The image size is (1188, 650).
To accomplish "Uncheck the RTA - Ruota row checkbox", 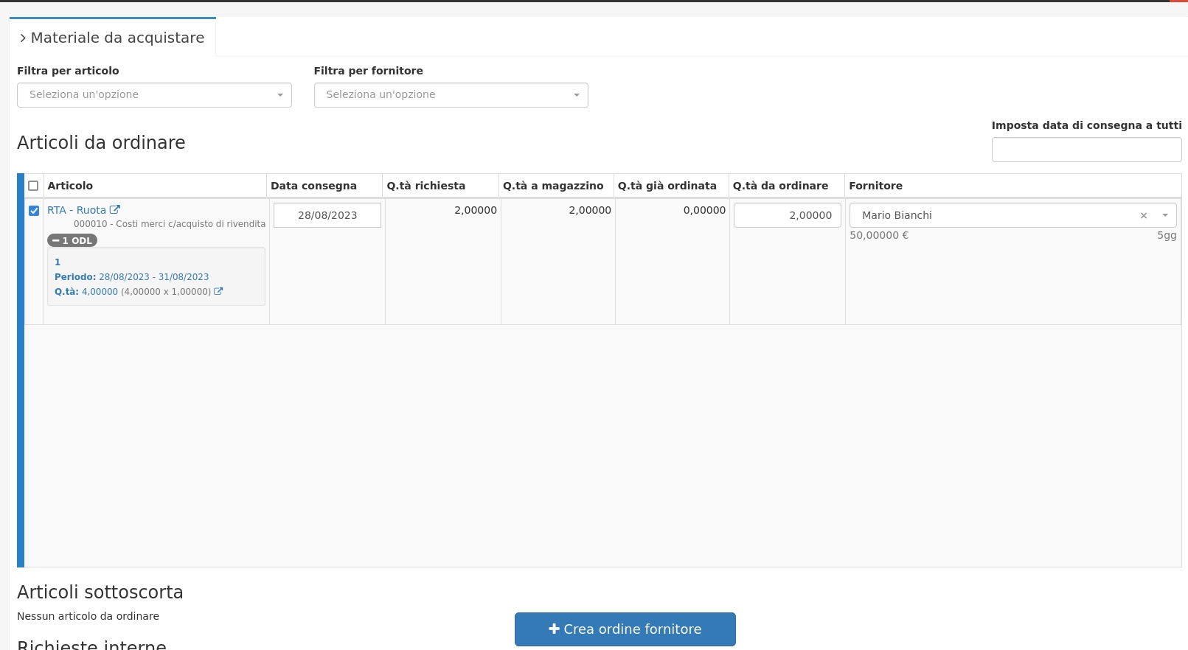I will click(x=34, y=211).
